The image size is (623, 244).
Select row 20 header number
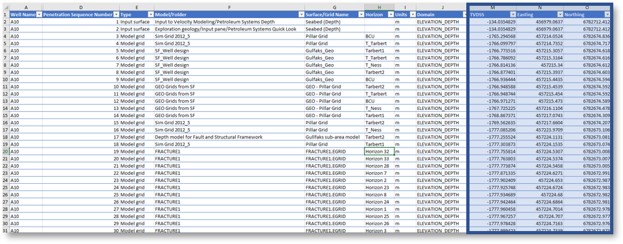tap(6, 151)
